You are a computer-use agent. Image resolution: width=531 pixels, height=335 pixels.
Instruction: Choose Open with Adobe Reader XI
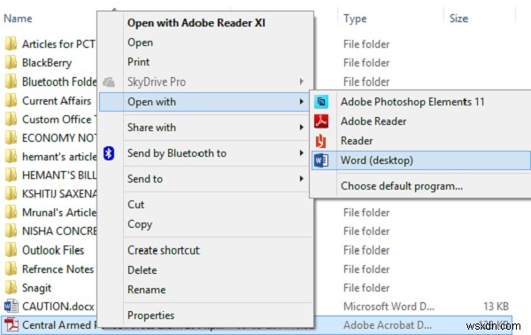(196, 23)
